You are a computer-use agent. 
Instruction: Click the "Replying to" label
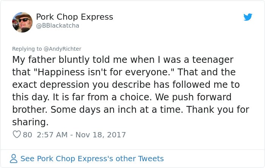pyautogui.click(x=27, y=49)
